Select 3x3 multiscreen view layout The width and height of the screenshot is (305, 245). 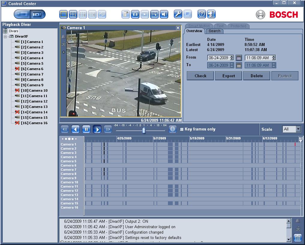(83, 14)
